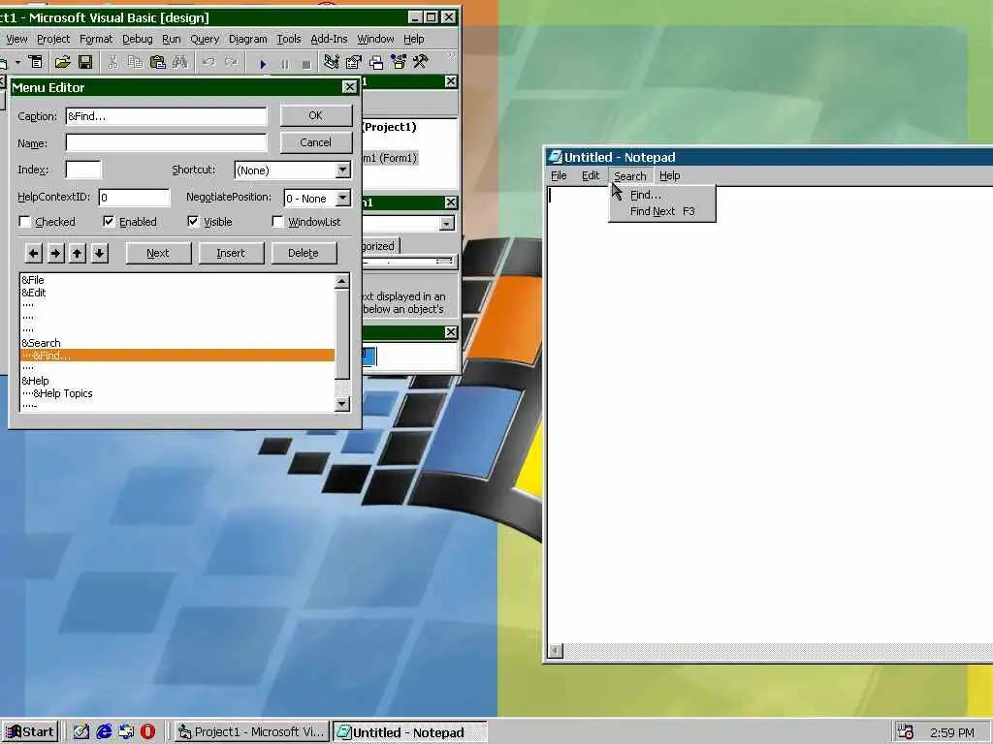Screen dimensions: 993x744
Task: Open the Format menu in Visual Basic
Action: pyautogui.click(x=96, y=39)
